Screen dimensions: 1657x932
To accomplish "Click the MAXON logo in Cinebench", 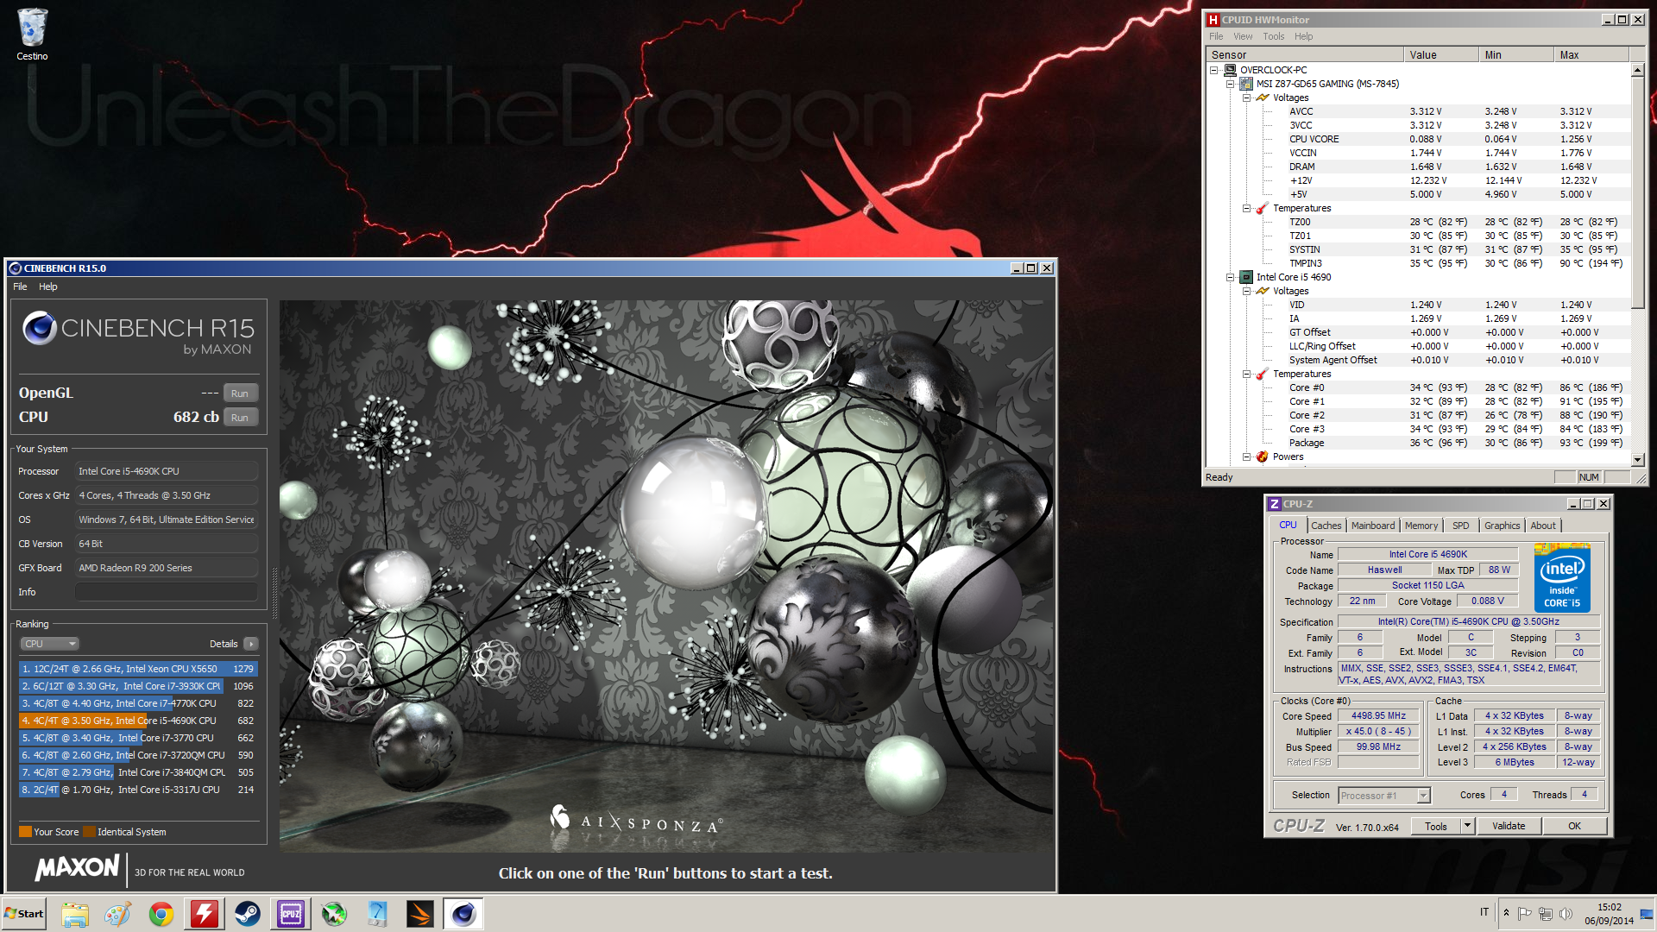I will click(x=77, y=868).
